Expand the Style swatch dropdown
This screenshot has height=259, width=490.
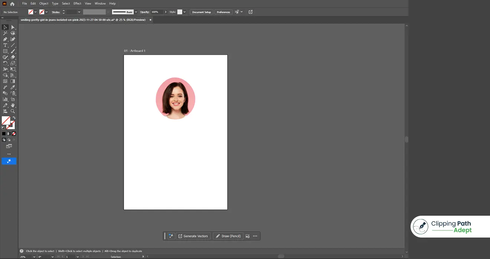click(x=184, y=12)
